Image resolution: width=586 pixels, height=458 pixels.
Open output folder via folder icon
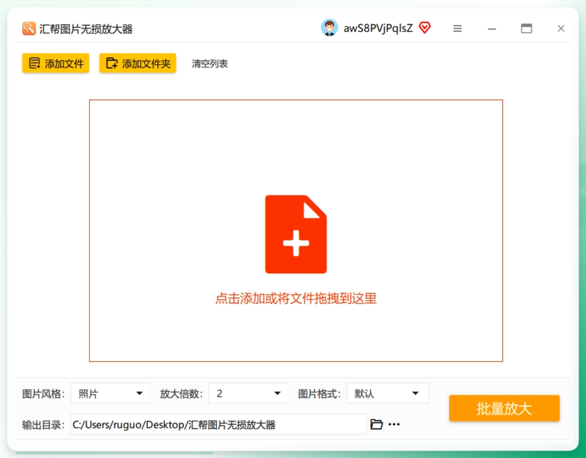coord(376,424)
